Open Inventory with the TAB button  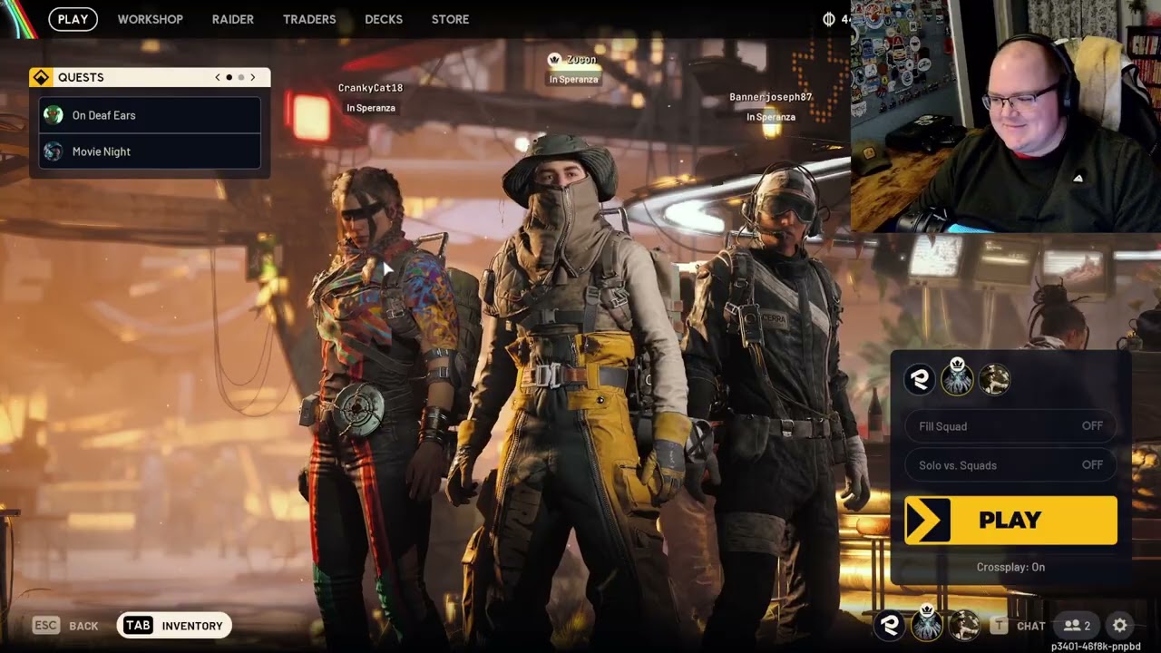[x=174, y=625]
